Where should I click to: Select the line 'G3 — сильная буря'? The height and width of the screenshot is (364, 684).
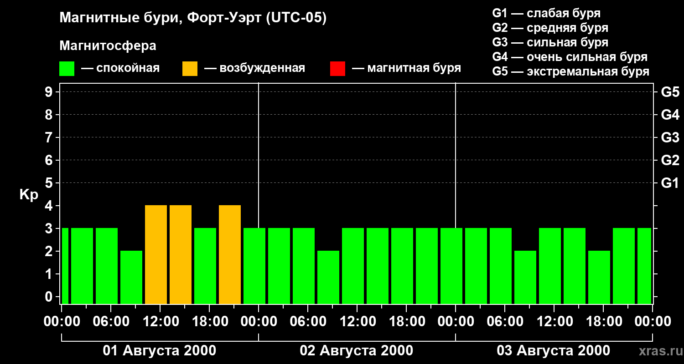(550, 42)
